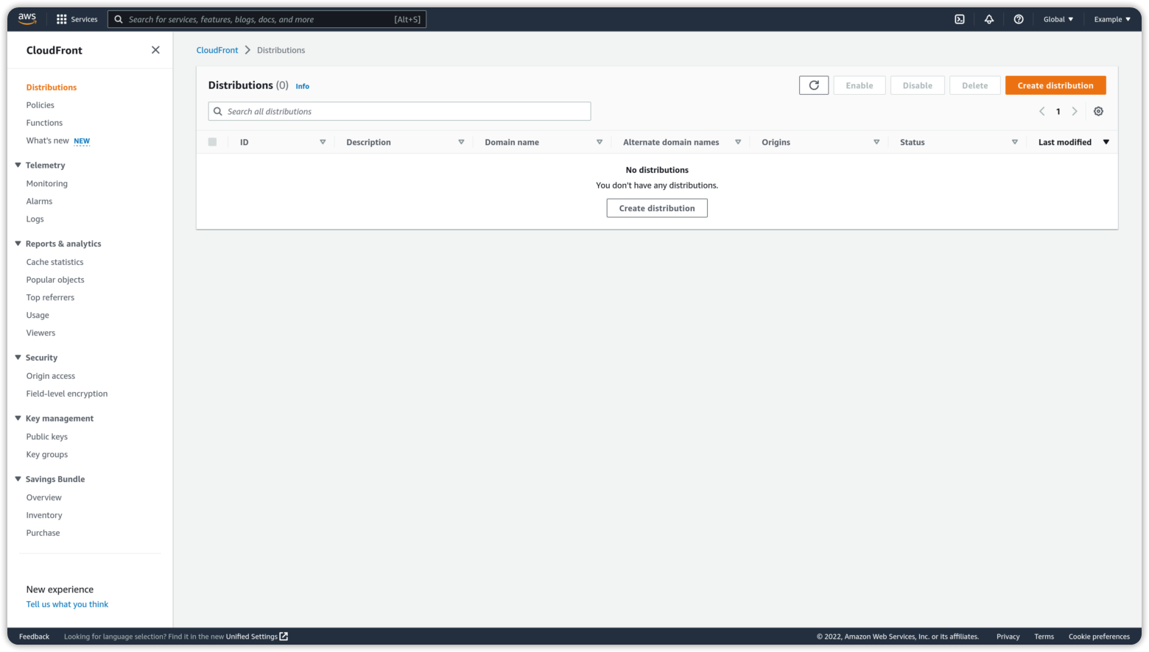Click the search magnifier in the top bar
The image size is (1149, 652).
[x=119, y=19]
